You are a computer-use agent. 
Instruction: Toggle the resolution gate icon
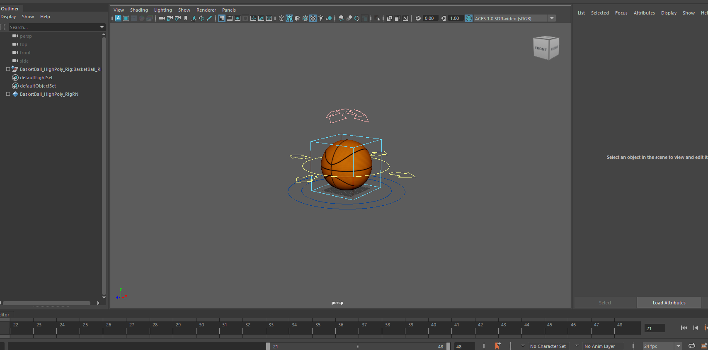pyautogui.click(x=238, y=18)
